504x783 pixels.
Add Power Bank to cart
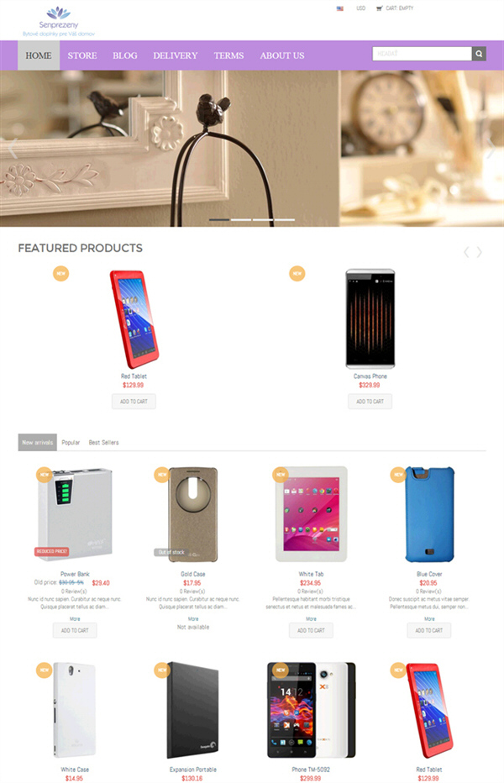[x=75, y=630]
